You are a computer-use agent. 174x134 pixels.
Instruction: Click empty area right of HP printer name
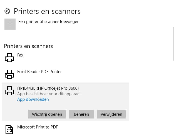pos(106,89)
